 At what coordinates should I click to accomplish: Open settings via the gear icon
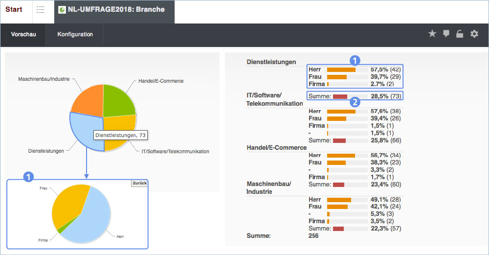tap(474, 34)
